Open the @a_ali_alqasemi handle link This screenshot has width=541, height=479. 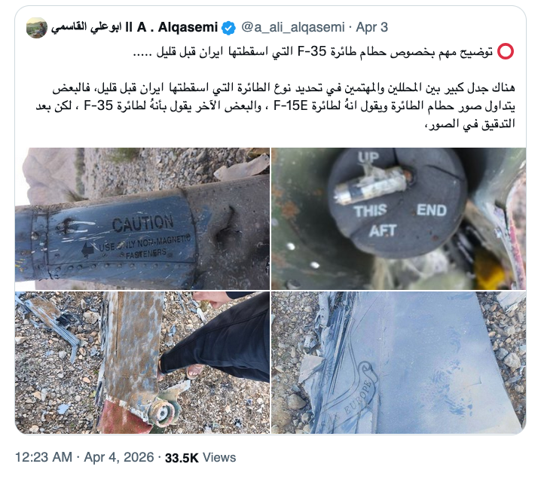click(x=292, y=27)
